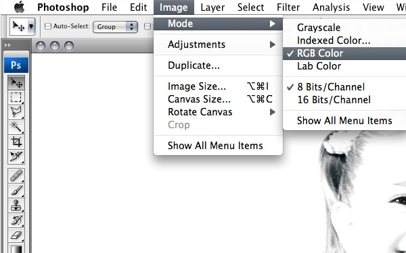Choose Image Size... from the menu

coord(218,86)
